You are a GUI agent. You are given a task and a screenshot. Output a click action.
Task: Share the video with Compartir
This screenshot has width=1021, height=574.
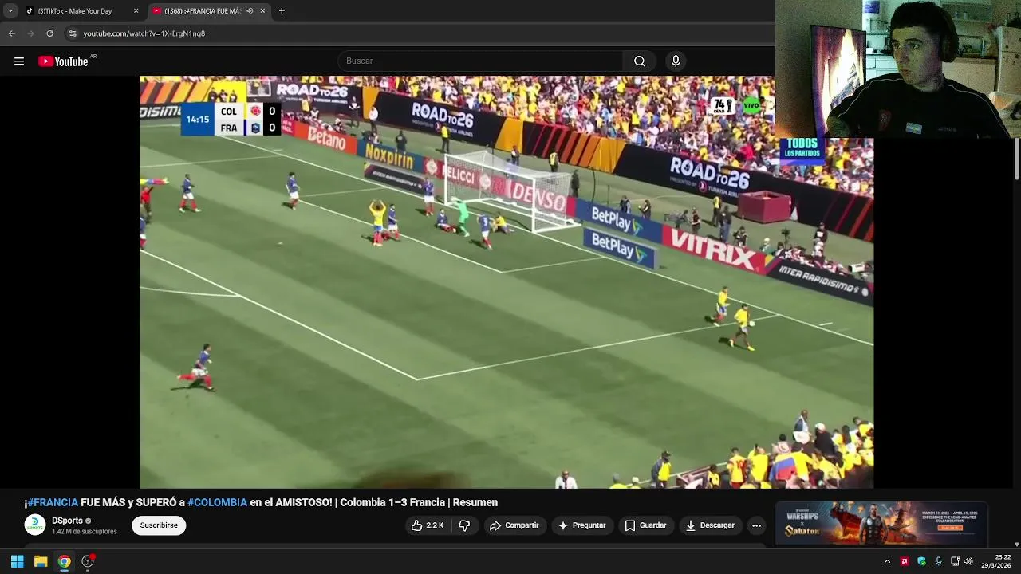tap(514, 525)
